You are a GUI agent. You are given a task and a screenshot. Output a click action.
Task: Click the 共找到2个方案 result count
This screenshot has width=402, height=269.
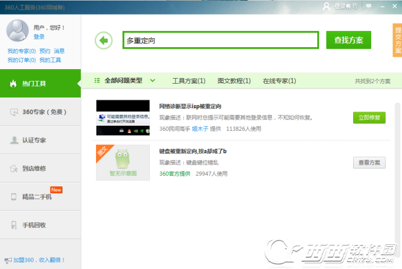pos(372,81)
